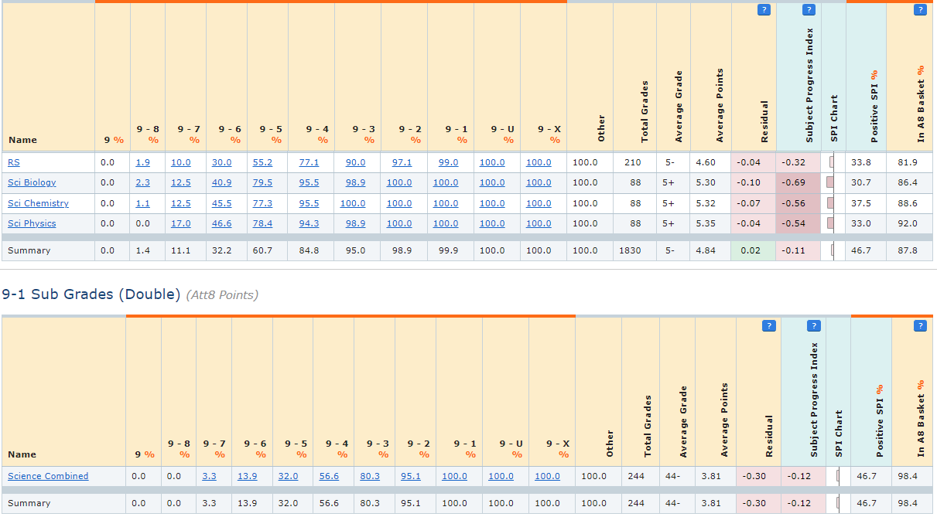Image resolution: width=937 pixels, height=517 pixels.
Task: Open the Sci Biology subject link
Action: [32, 182]
